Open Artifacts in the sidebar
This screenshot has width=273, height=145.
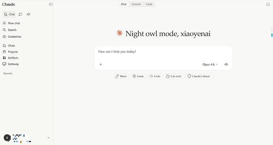pos(10,58)
